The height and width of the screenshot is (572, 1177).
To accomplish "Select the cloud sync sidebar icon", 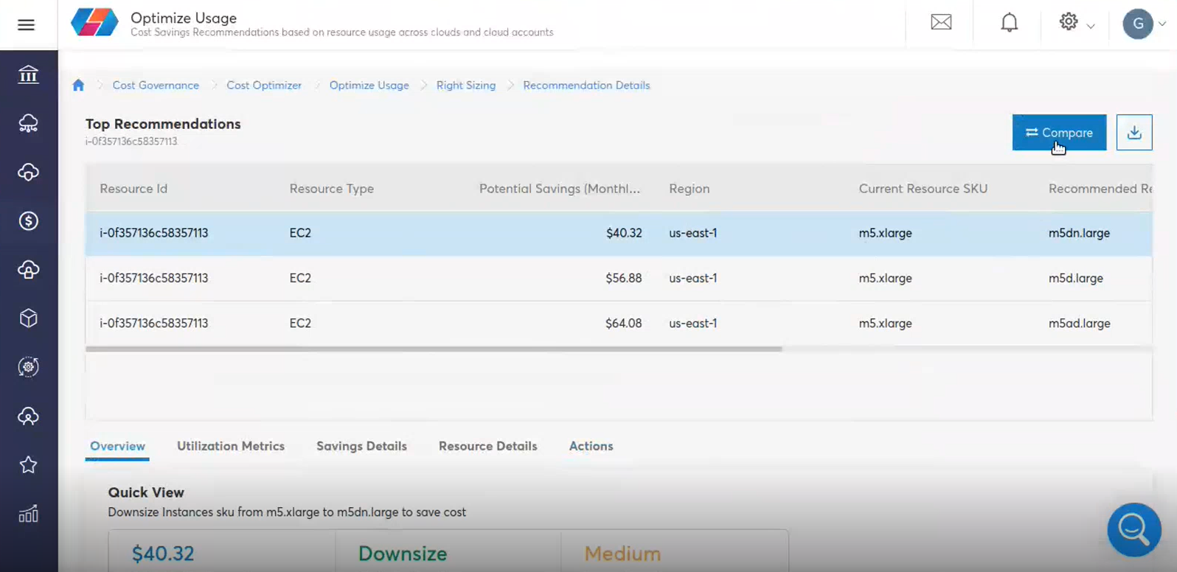I will (x=28, y=172).
